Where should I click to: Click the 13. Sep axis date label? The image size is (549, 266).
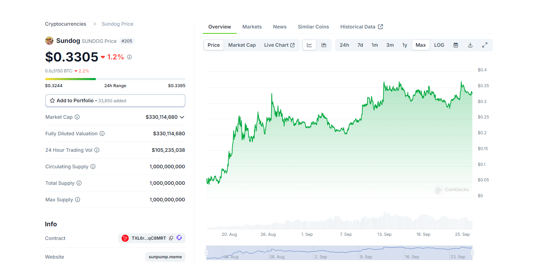tap(384, 234)
